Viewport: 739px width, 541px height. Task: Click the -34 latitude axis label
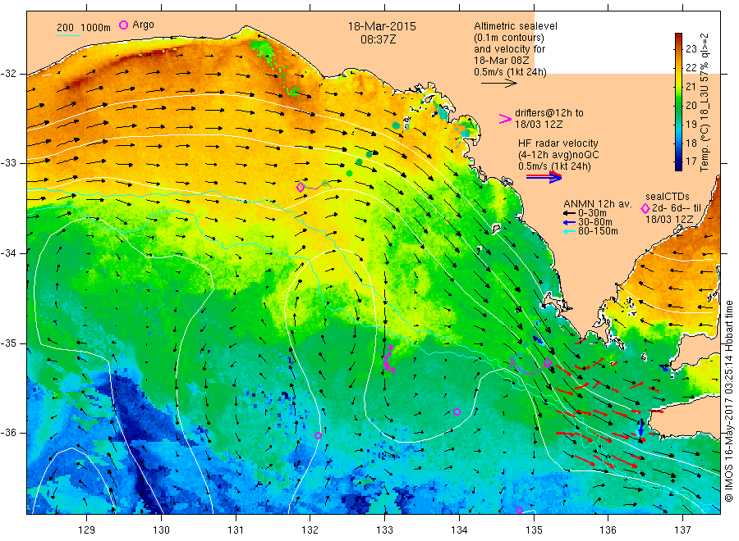click(8, 253)
